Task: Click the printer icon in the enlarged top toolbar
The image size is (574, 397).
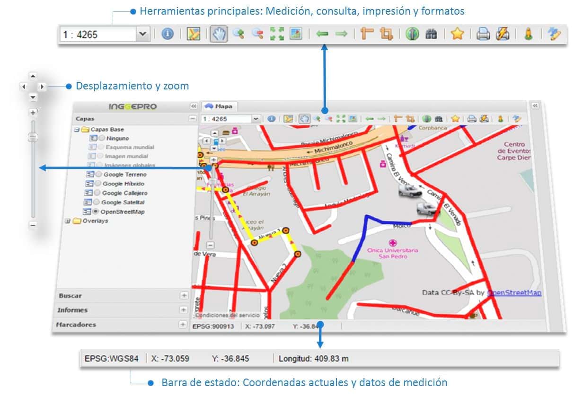Action: coord(483,34)
